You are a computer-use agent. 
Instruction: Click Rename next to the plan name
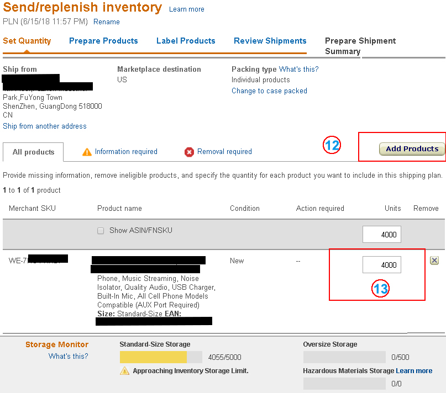107,22
